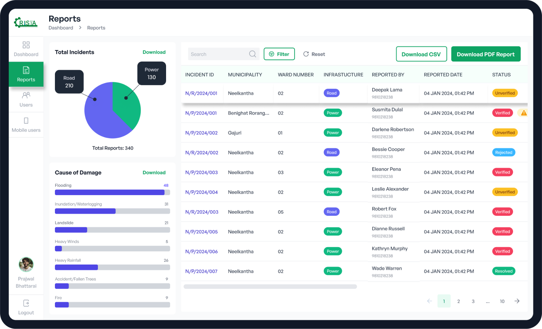
Task: Open Mobile users phone icon
Action: 26,121
